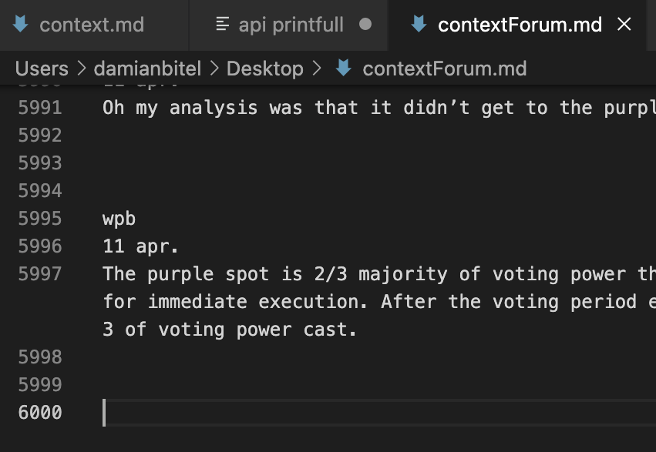Click line number 5991 in the gutter
656x452 pixels.
[x=40, y=108]
